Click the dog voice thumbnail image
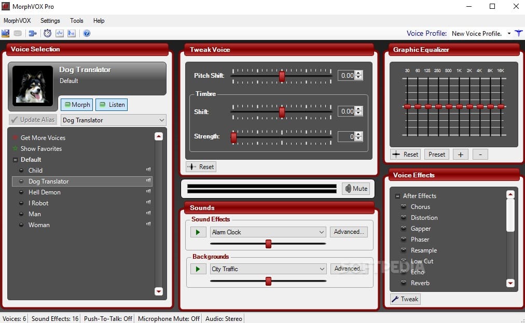The width and height of the screenshot is (525, 323). pos(33,86)
